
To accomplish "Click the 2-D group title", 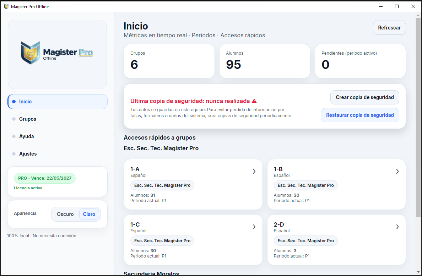I will click(x=279, y=224).
